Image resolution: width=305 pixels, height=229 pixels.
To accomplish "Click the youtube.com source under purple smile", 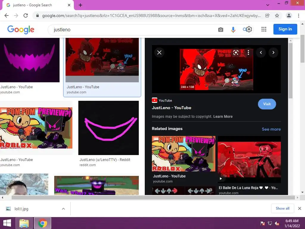I will click(x=10, y=92).
